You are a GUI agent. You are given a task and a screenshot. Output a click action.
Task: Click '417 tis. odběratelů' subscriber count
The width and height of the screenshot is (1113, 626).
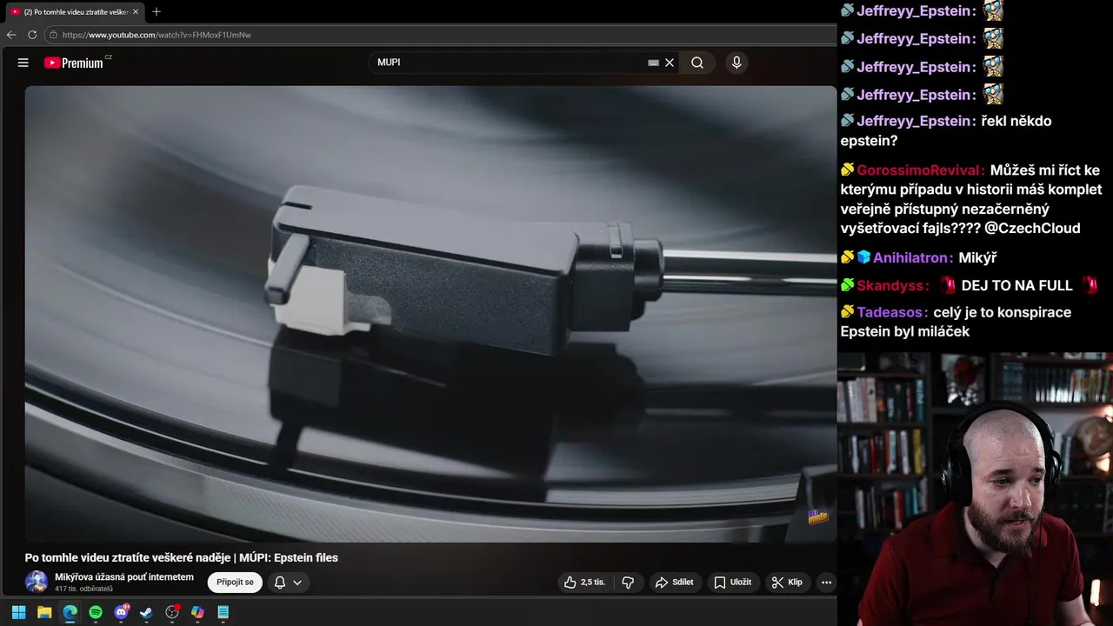click(x=83, y=589)
